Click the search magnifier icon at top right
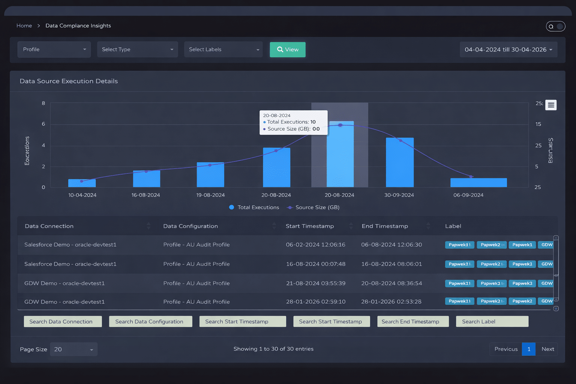 point(551,26)
